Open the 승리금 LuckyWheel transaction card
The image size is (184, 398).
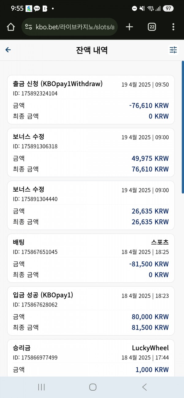[91, 358]
